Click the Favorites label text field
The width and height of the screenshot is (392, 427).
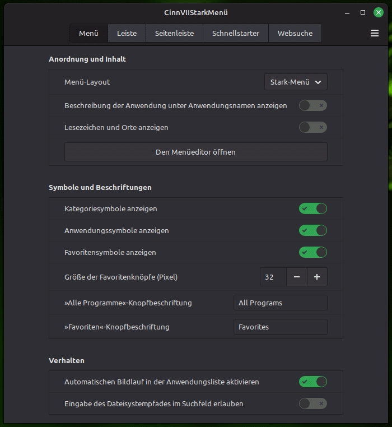point(281,327)
